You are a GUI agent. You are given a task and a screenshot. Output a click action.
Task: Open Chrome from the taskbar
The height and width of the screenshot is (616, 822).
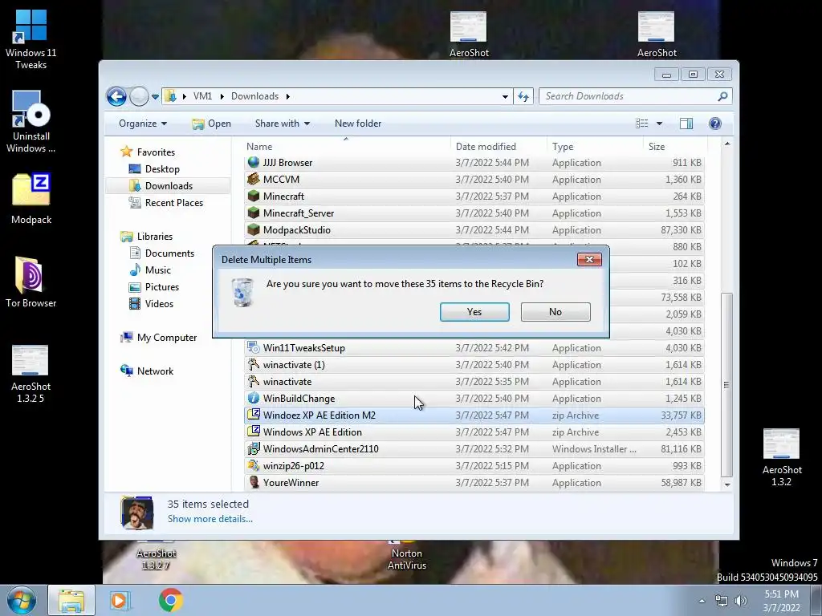170,600
